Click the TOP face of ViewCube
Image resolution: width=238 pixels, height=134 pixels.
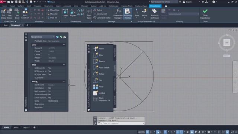pyautogui.click(x=227, y=42)
